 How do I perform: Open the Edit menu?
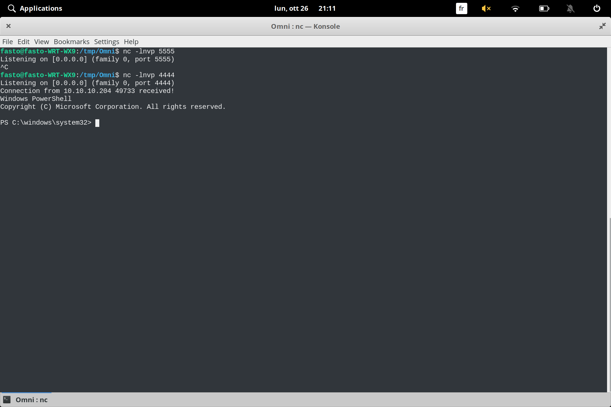click(x=23, y=42)
